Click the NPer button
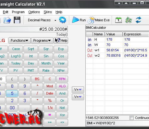The width and height of the screenshot is (149, 129). pos(61,70)
